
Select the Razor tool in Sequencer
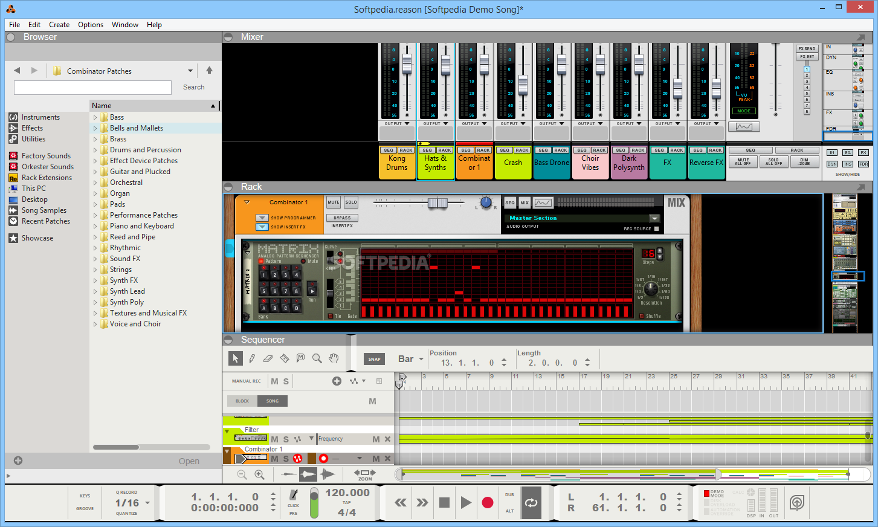[x=285, y=358]
